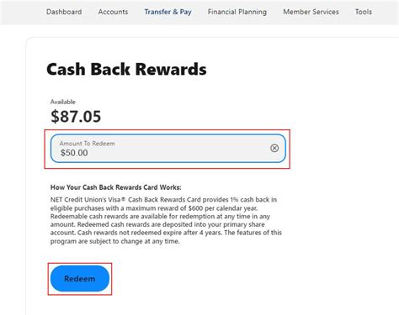The width and height of the screenshot is (399, 315).
Task: Click the Cash Back Rewards heading
Action: (x=126, y=69)
